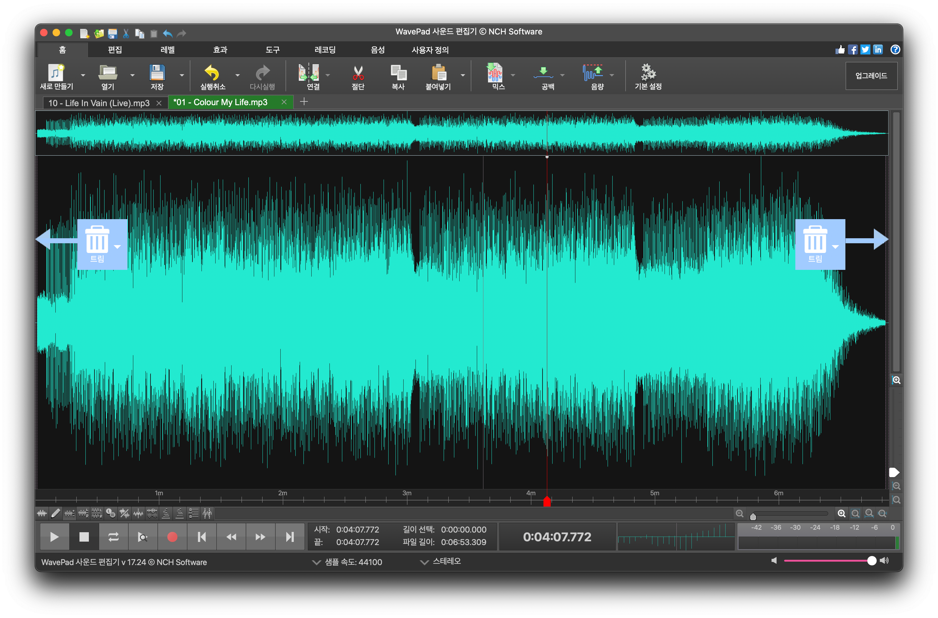The height and width of the screenshot is (618, 938).
Task: Expand 붙여넣기 dropdown arrow
Action: (x=463, y=75)
